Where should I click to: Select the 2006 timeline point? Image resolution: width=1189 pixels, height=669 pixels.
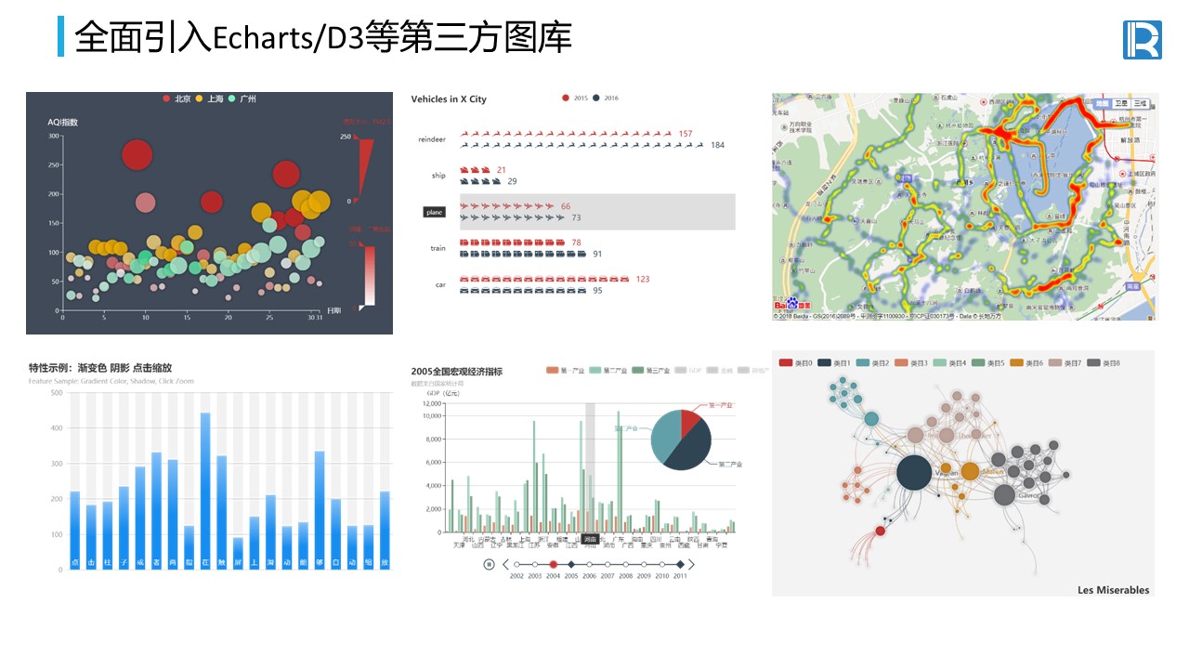590,565
